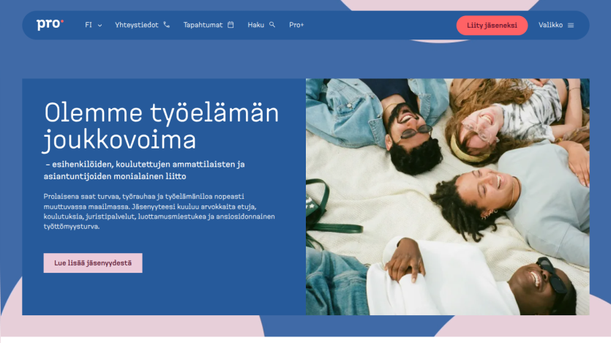Click the heading Olemme työelämän joukkovoima
Viewport: 611px width, 343px height.
coord(161,126)
